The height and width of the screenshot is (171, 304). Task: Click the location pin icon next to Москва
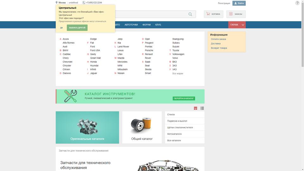click(x=56, y=3)
